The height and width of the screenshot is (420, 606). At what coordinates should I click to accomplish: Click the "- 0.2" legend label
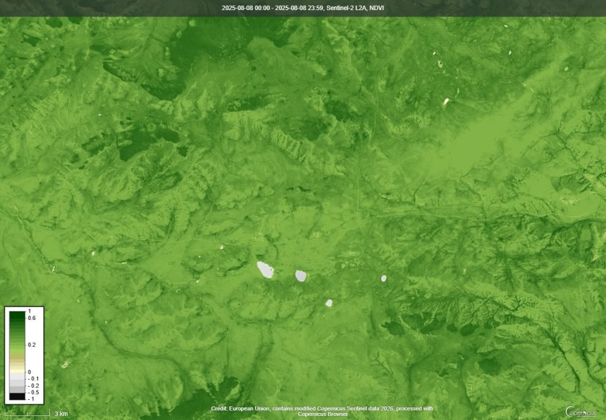tap(33, 386)
